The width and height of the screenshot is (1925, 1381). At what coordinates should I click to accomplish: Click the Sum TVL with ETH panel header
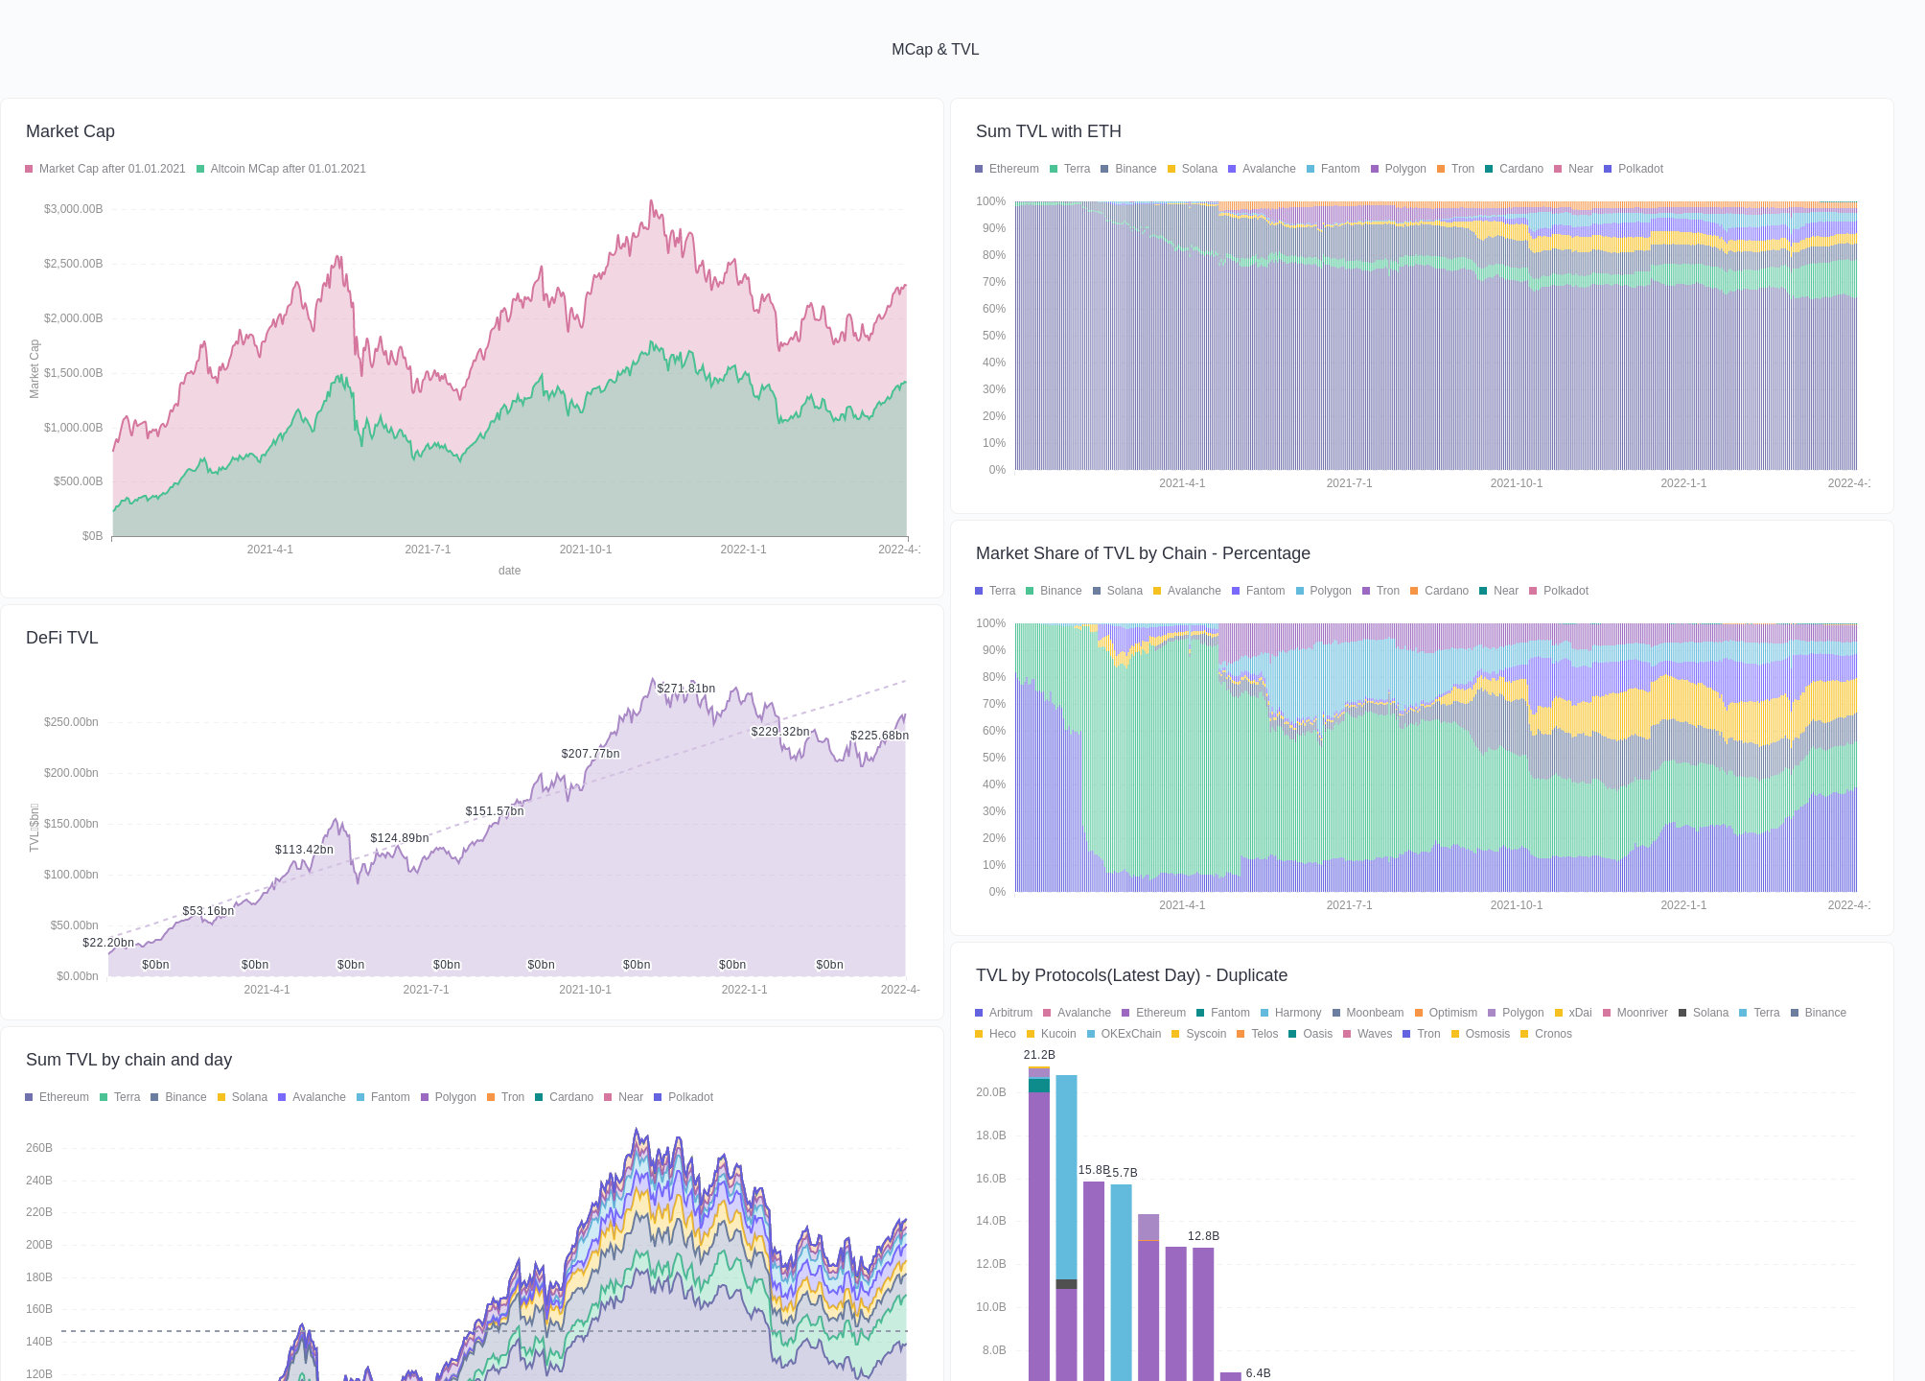tap(1049, 131)
